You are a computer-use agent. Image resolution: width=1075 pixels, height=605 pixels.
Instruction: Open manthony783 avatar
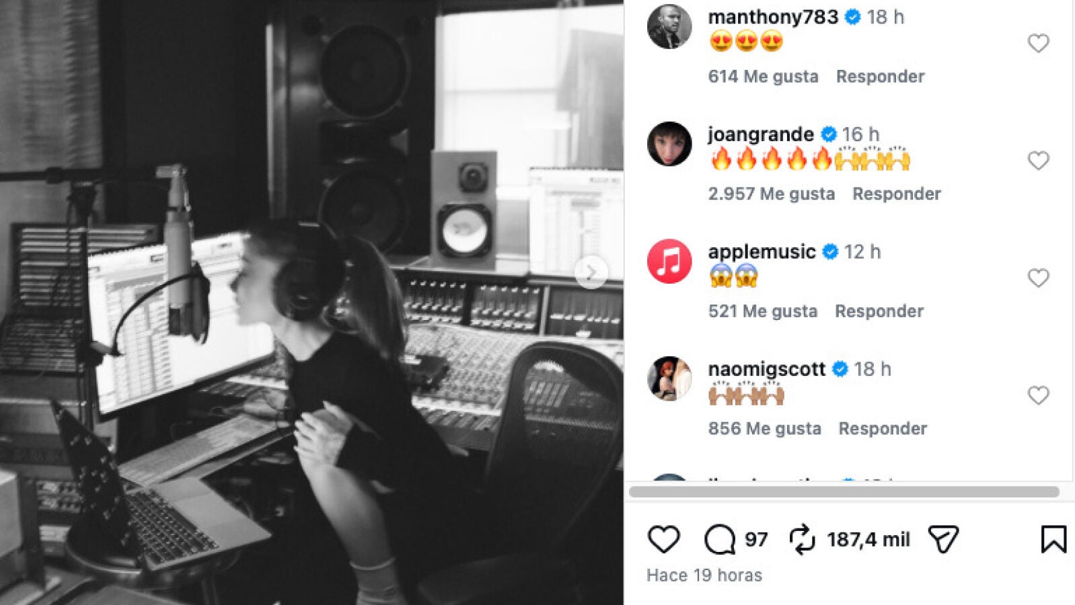(669, 26)
